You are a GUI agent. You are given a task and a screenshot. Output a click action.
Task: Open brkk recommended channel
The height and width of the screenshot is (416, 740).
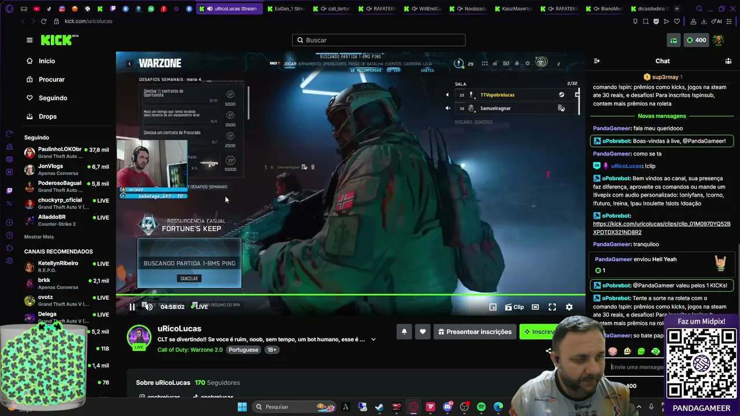[66, 283]
